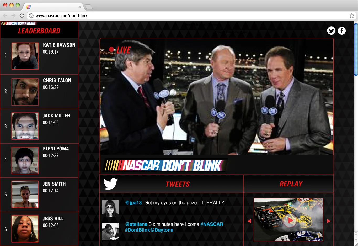Click the time 00:12:14
358x246 pixels.
pos(51,191)
